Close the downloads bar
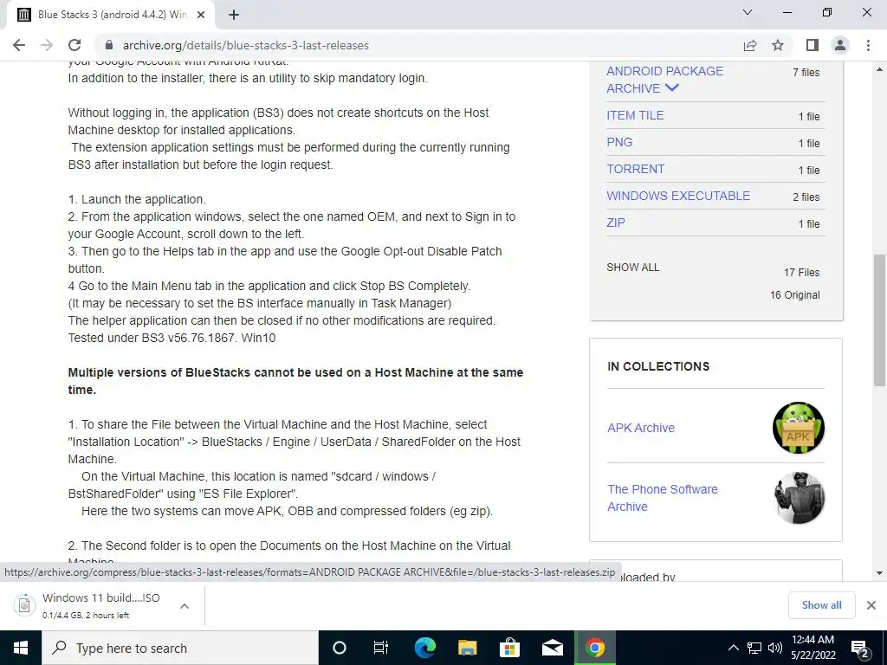Viewport: 887px width, 665px height. [871, 605]
